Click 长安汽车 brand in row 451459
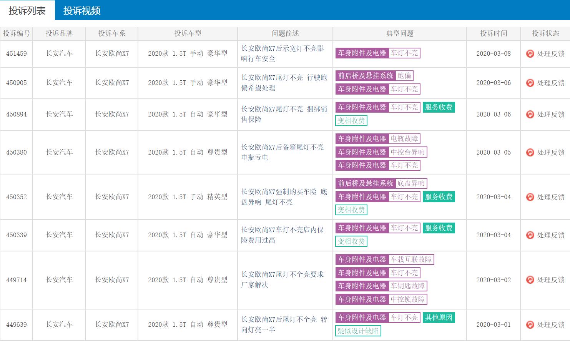Screen dimensions: 570x341 59,53
